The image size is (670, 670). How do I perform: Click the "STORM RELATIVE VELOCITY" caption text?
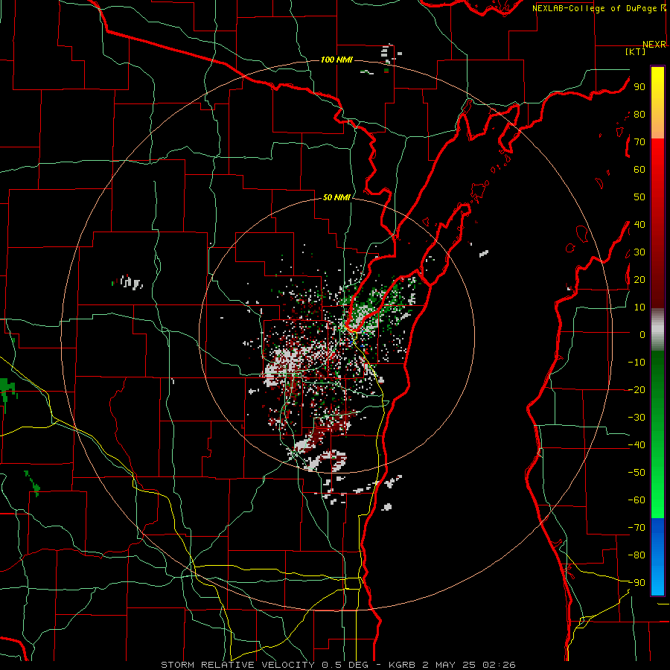coord(237,665)
